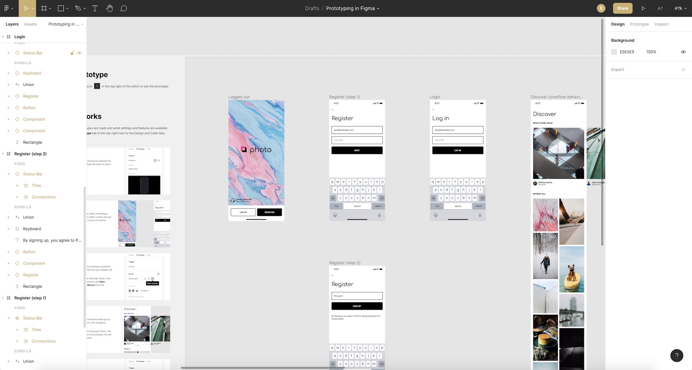Click the 'Prototyping in Figma' file title

coord(350,8)
